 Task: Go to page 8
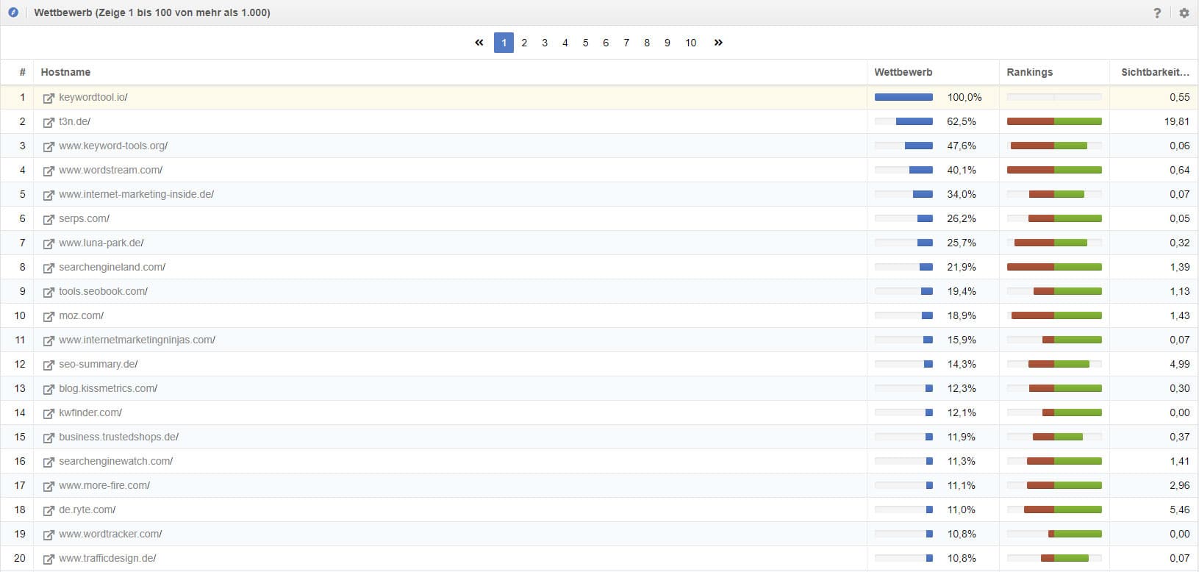[647, 43]
